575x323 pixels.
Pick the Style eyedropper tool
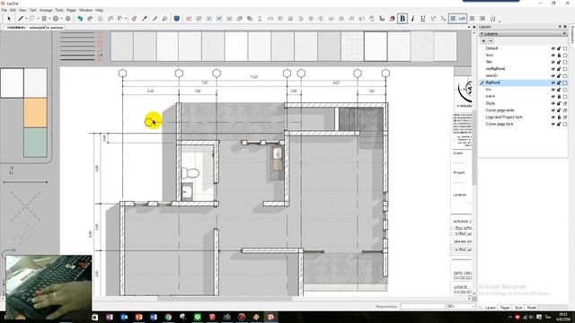coord(145,18)
